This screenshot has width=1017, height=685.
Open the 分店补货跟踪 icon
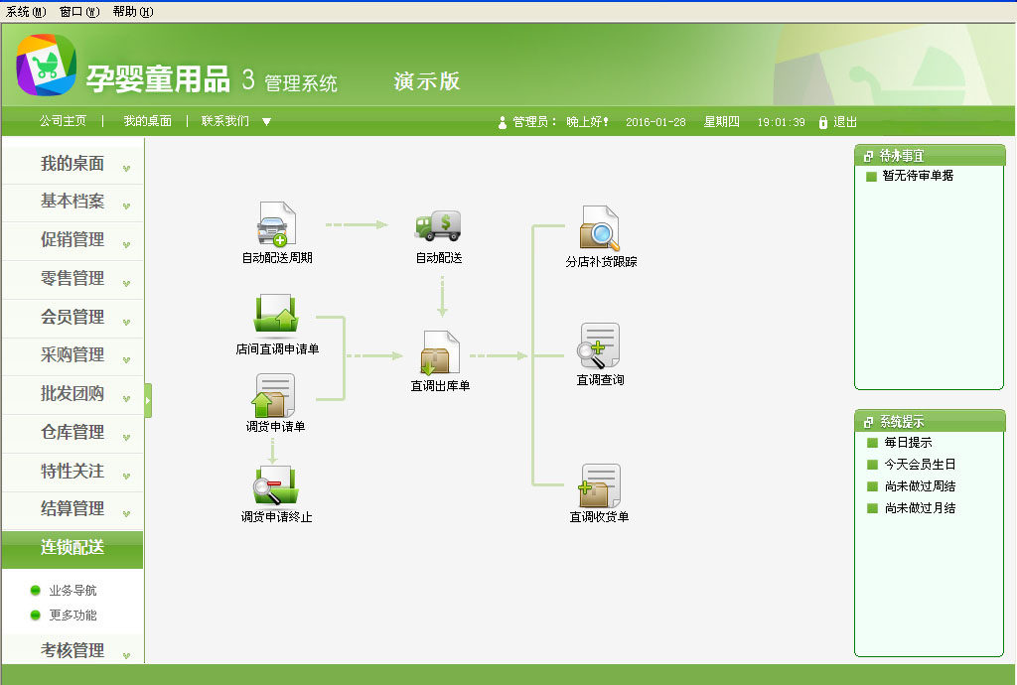coord(600,228)
